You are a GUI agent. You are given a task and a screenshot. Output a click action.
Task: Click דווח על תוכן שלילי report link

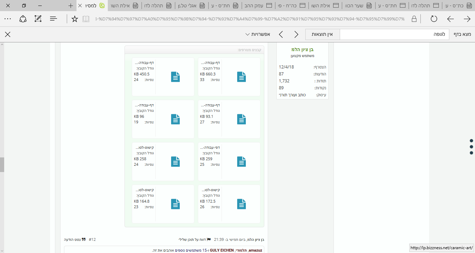click(x=192, y=239)
